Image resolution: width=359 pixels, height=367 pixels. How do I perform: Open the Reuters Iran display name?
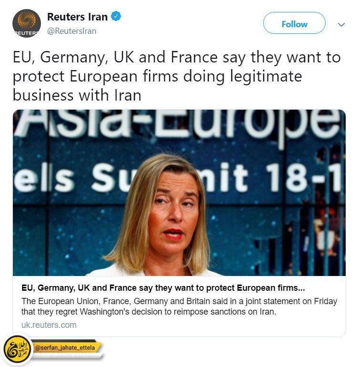(x=77, y=17)
